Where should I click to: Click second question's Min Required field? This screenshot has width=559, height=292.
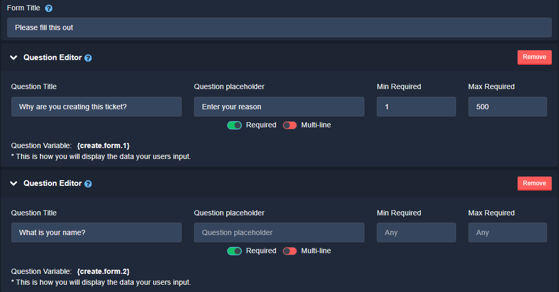click(416, 232)
